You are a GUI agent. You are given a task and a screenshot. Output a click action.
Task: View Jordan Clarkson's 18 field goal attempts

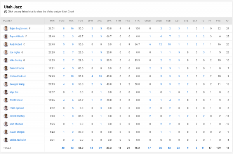coord(72,76)
